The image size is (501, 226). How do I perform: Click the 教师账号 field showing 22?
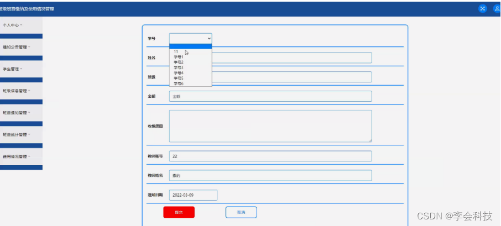pos(270,156)
